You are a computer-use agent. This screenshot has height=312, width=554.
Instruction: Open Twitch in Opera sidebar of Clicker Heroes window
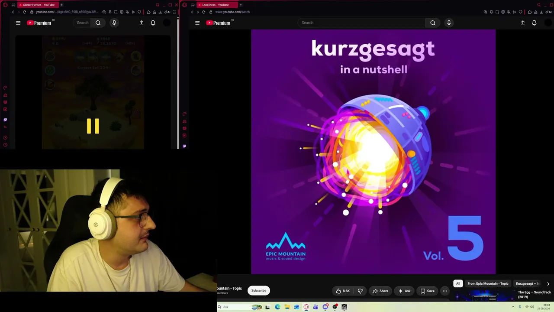pos(5,120)
